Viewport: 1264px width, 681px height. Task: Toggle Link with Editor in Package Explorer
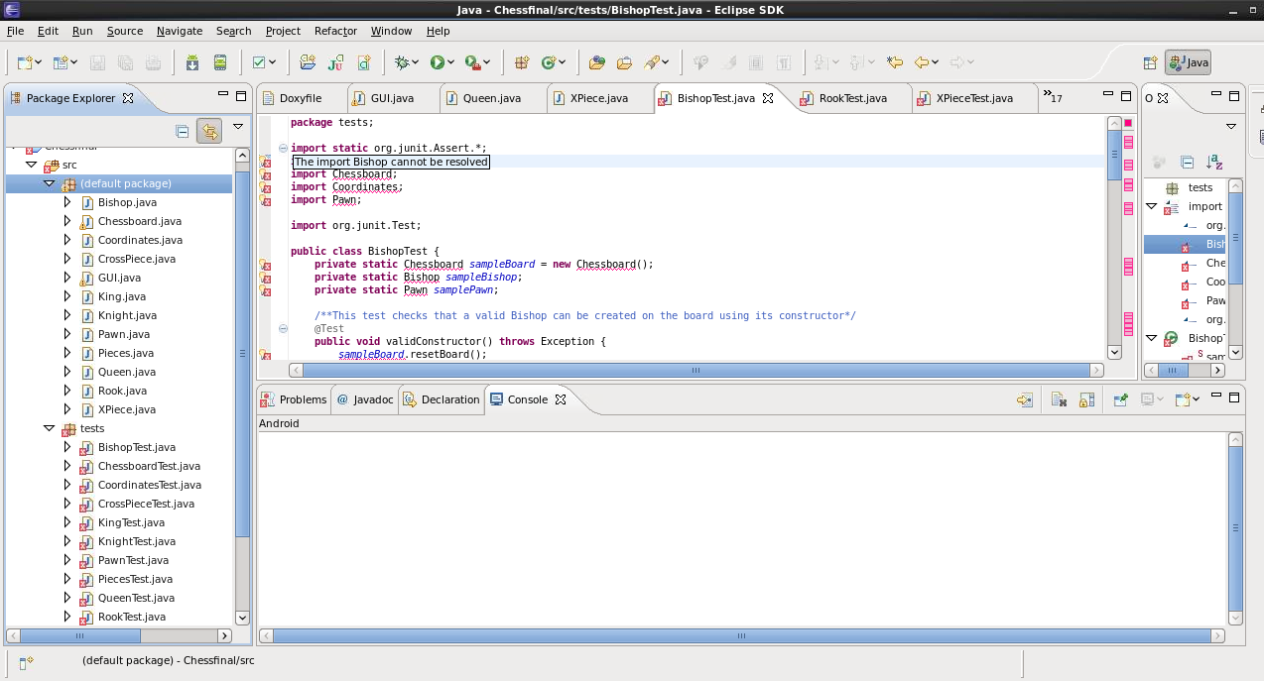click(x=209, y=130)
